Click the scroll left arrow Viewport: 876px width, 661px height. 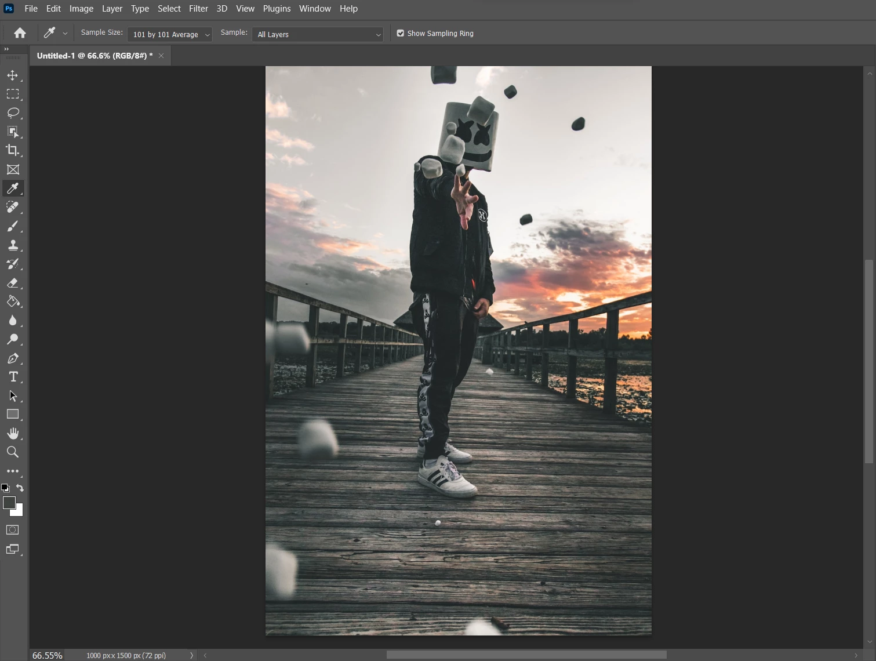(205, 655)
